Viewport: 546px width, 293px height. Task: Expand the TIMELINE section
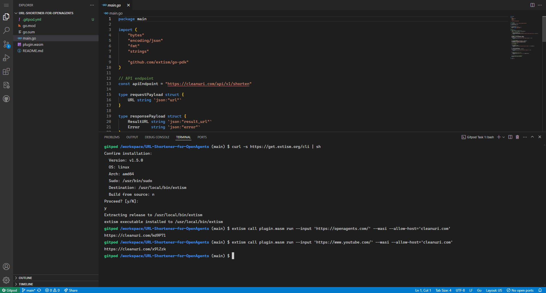point(26,284)
